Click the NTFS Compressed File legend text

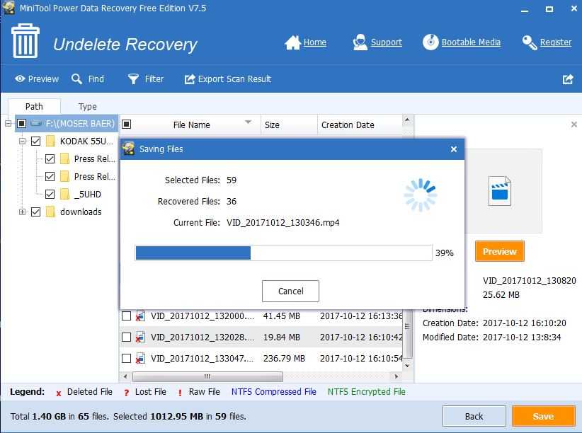point(274,392)
